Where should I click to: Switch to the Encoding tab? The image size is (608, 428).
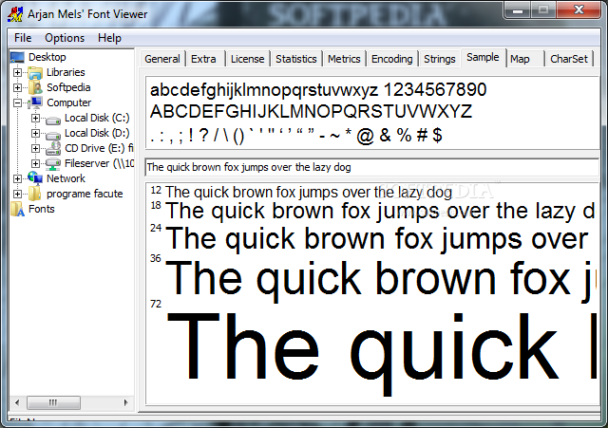pyautogui.click(x=392, y=59)
